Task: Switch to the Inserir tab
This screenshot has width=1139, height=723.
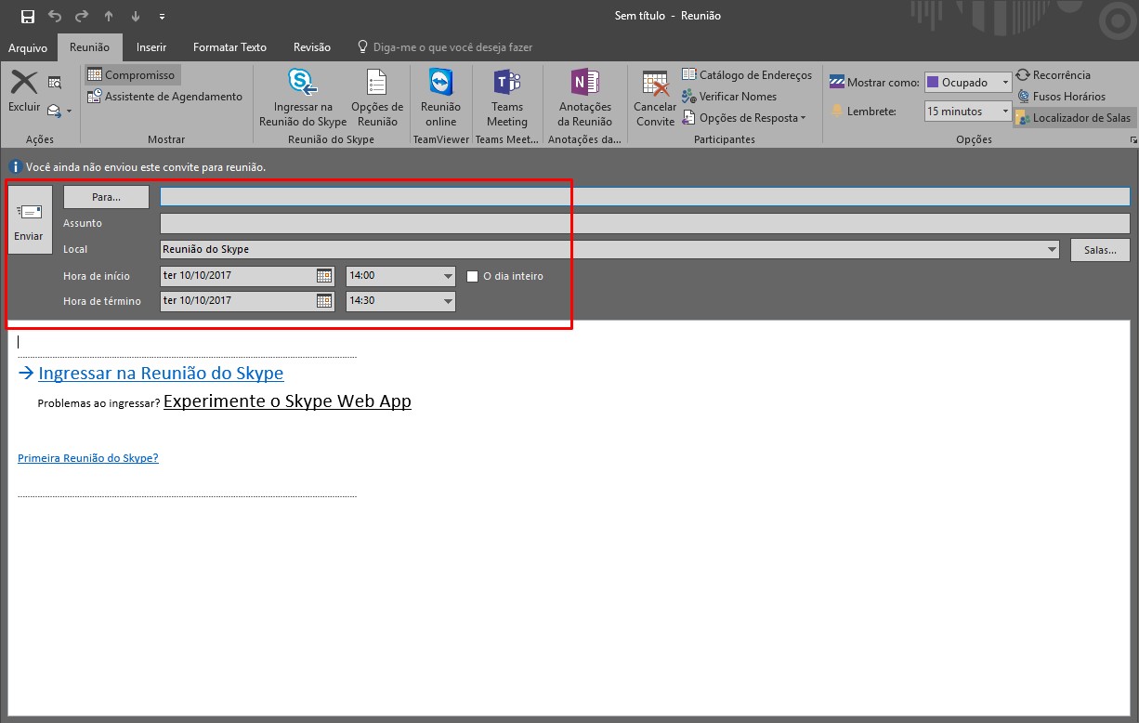Action: coord(151,47)
